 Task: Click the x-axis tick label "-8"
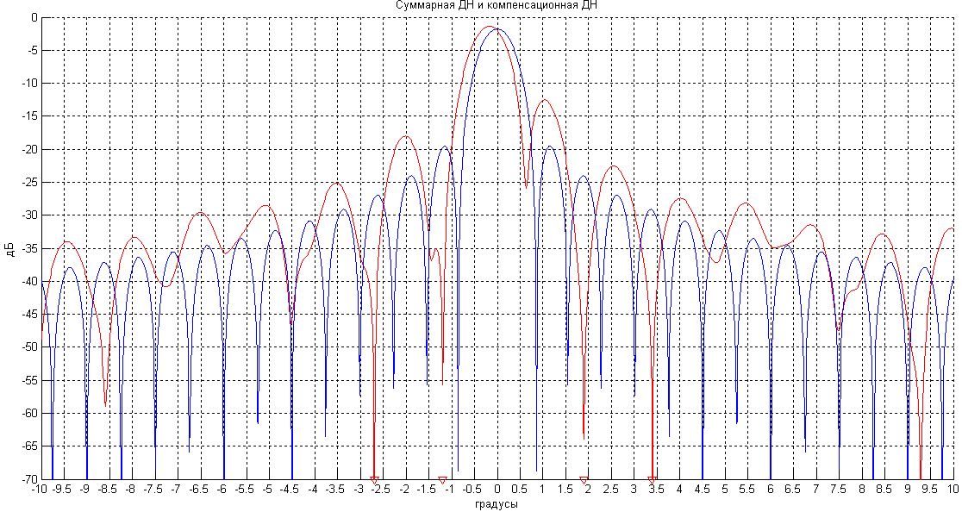point(131,490)
